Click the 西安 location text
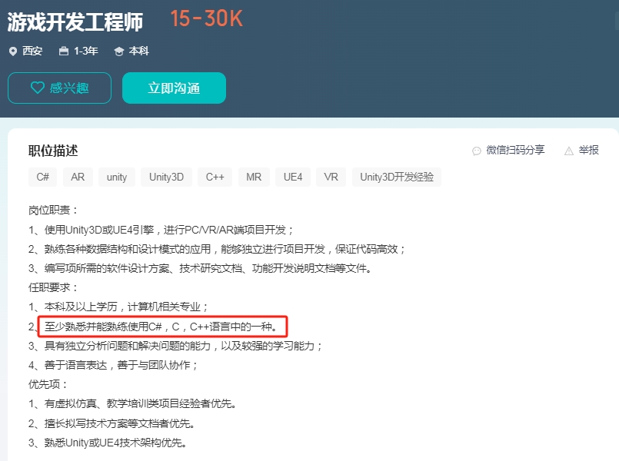The height and width of the screenshot is (461, 619). pyautogui.click(x=32, y=51)
